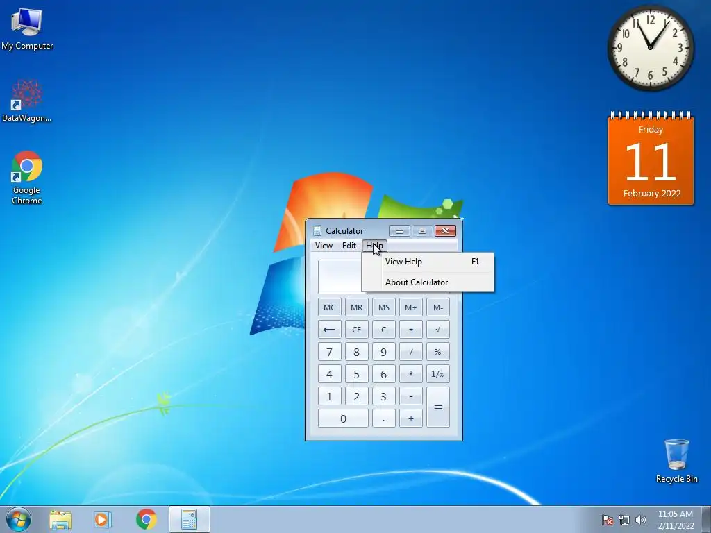711x533 pixels.
Task: Open Windows Explorer from the taskbar
Action: tap(60, 520)
